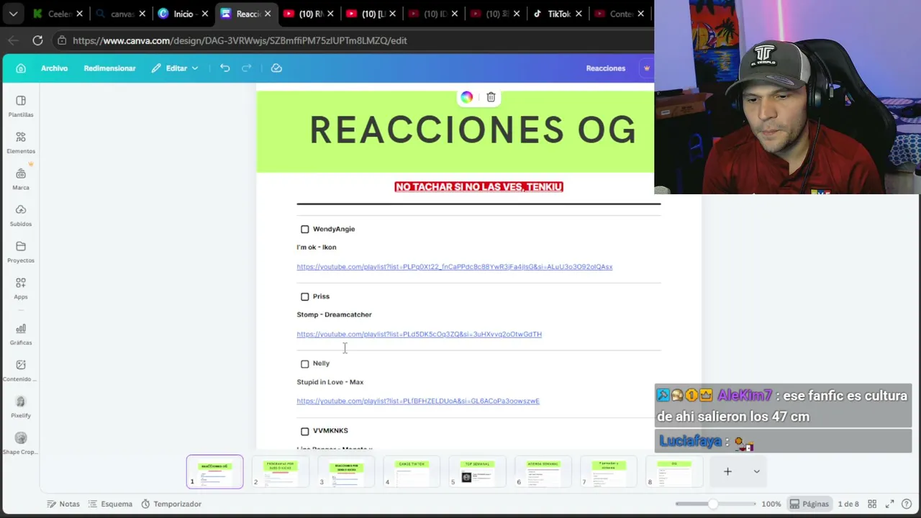Screen dimensions: 921x518
Task: Redo the last undone action
Action: [247, 68]
